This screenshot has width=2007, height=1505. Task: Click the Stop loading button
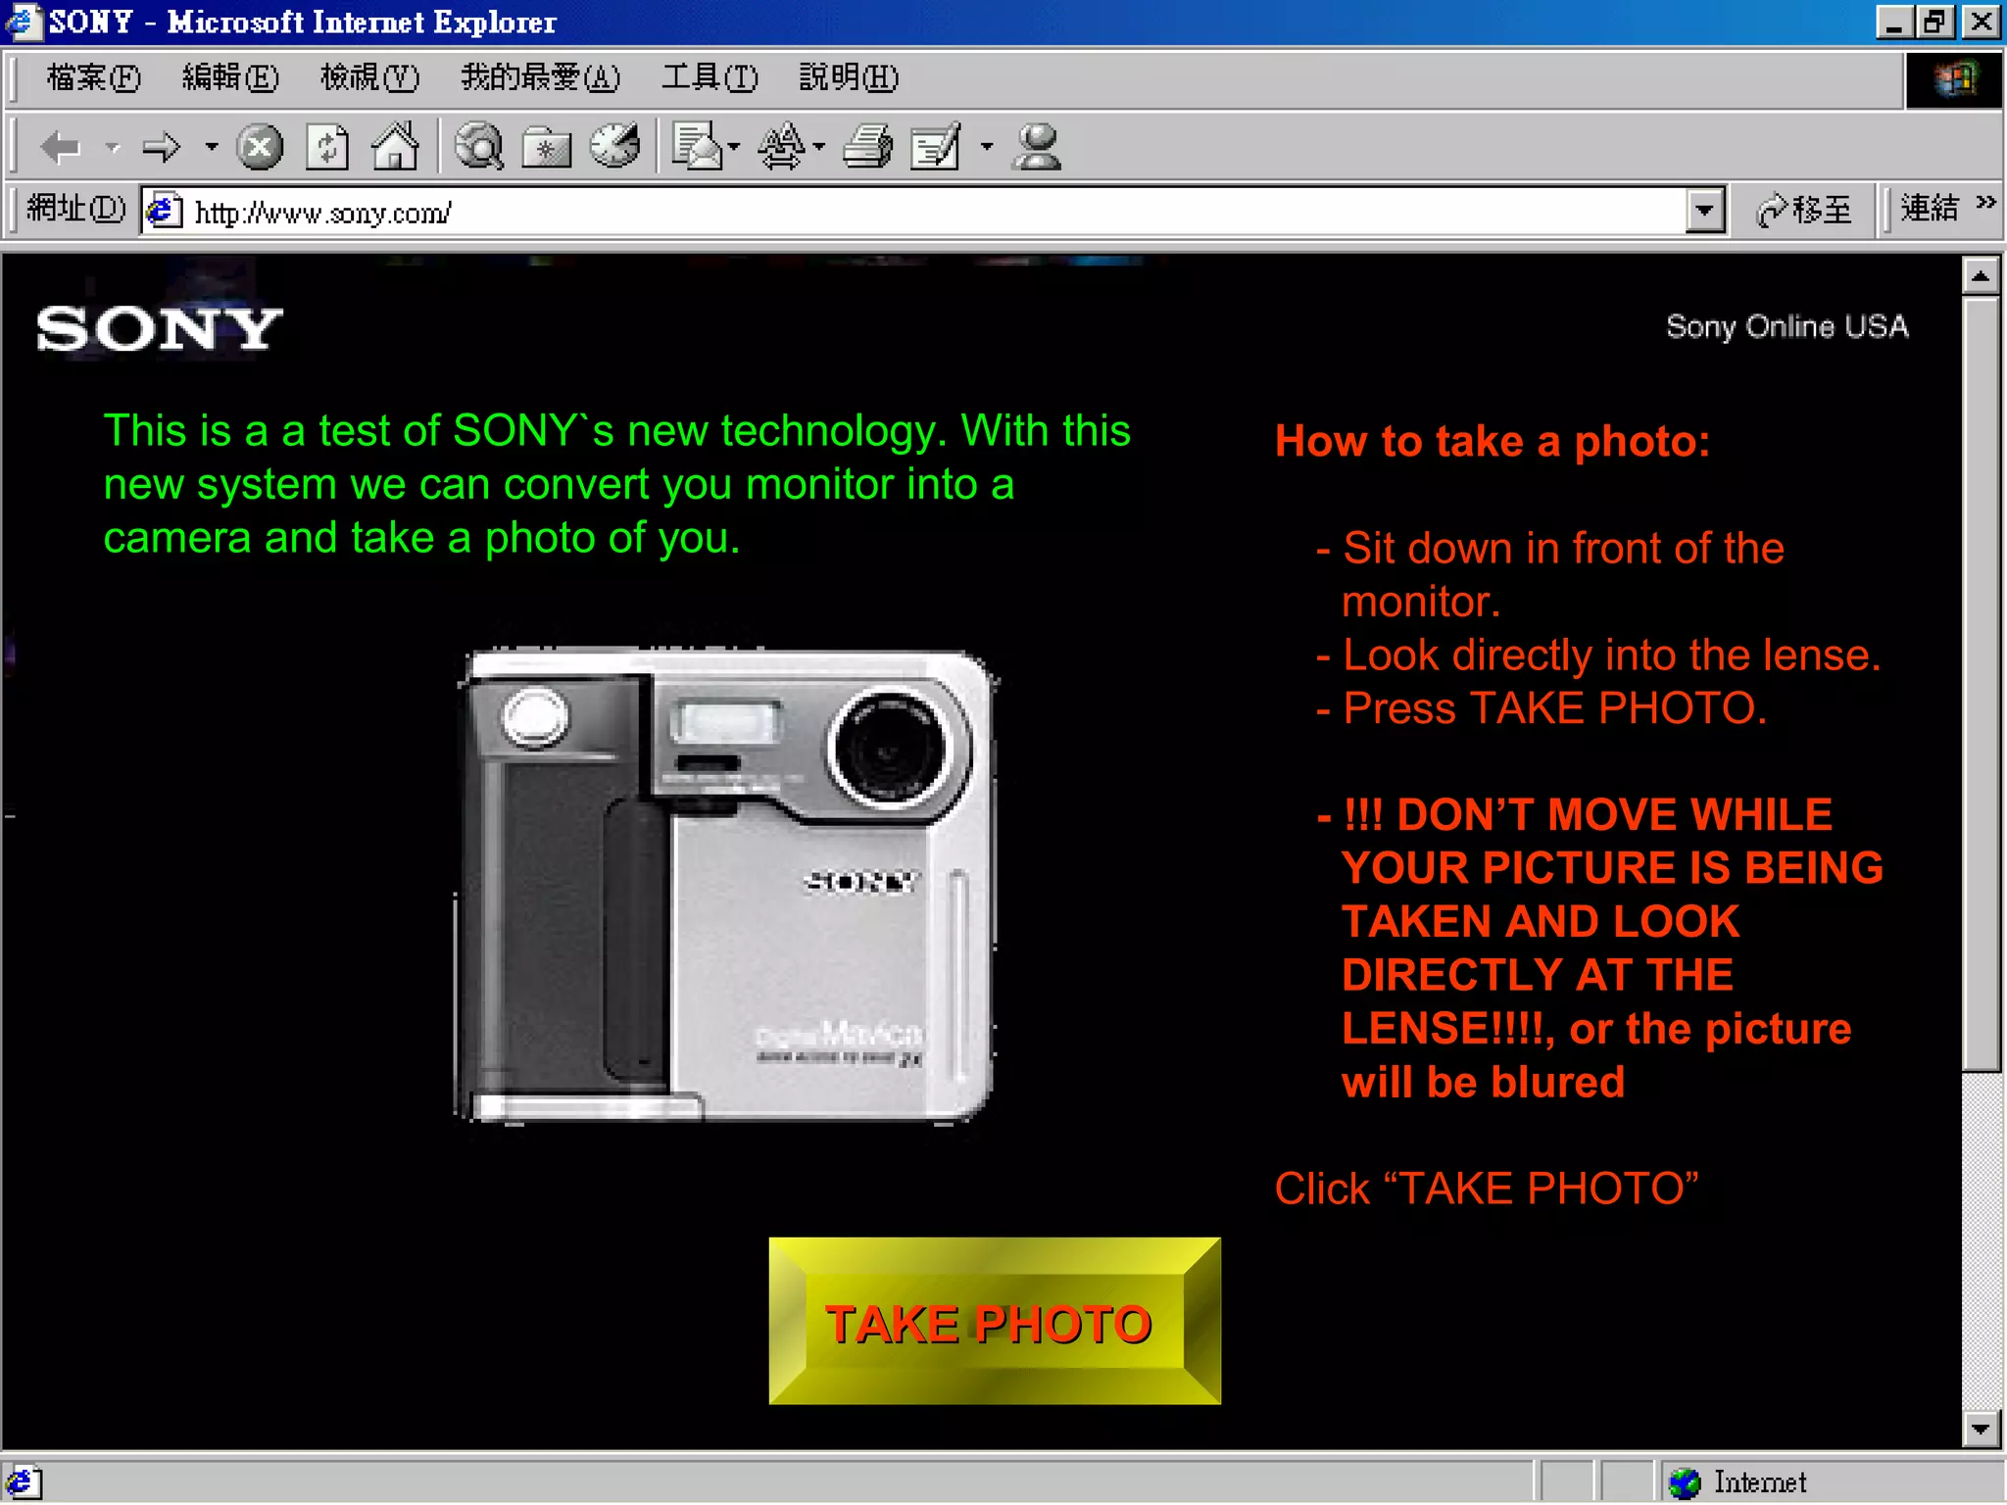coord(260,148)
